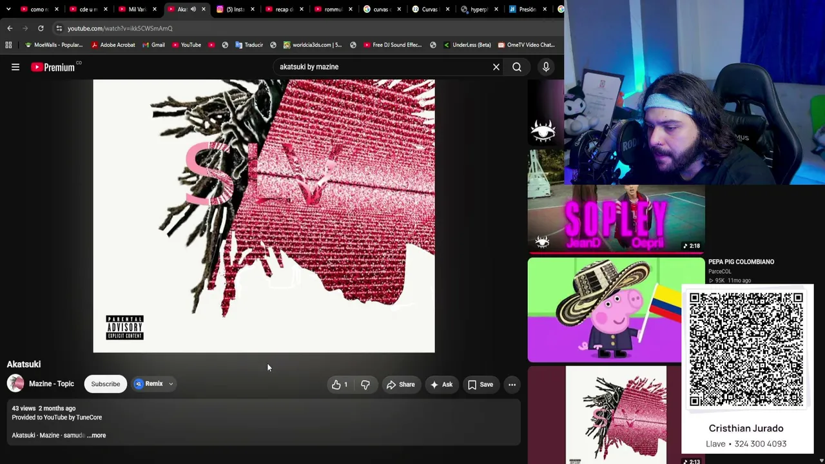
Task: Open the Adobe Acrobat bookmark
Action: (113, 45)
